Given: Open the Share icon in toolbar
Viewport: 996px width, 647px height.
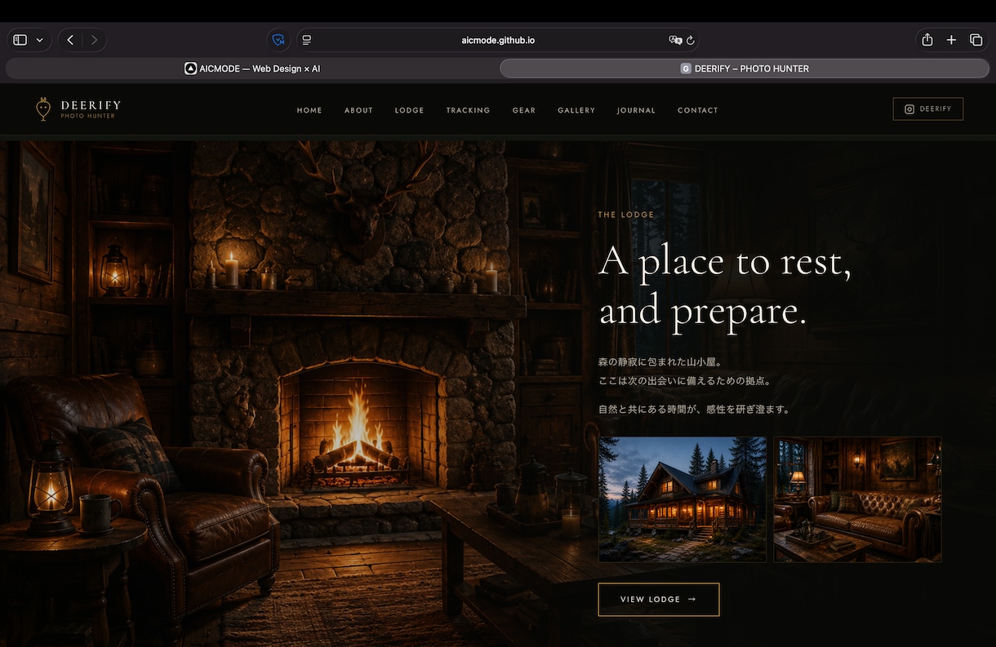Looking at the screenshot, I should 927,40.
